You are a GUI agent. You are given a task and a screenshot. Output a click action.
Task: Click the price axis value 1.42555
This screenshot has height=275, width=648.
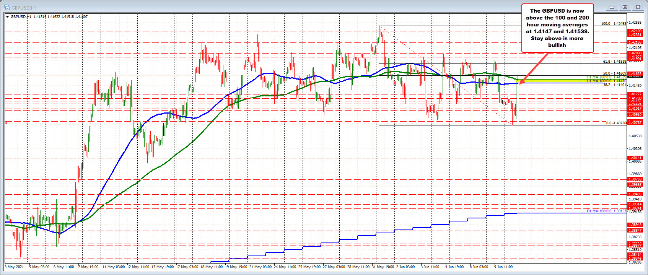[635, 23]
